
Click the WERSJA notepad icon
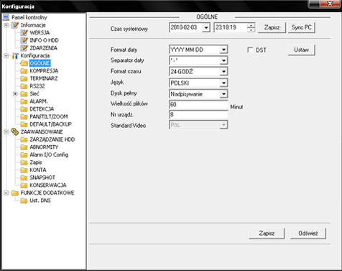click(24, 32)
